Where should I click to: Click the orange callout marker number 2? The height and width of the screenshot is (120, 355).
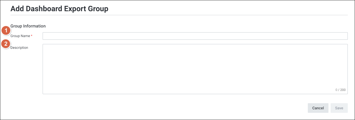click(x=6, y=44)
